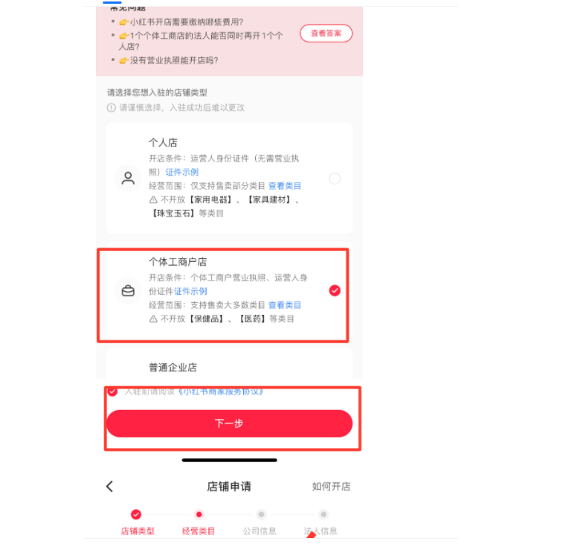Select the 个人店 radio button
586x550 pixels.
click(x=335, y=179)
